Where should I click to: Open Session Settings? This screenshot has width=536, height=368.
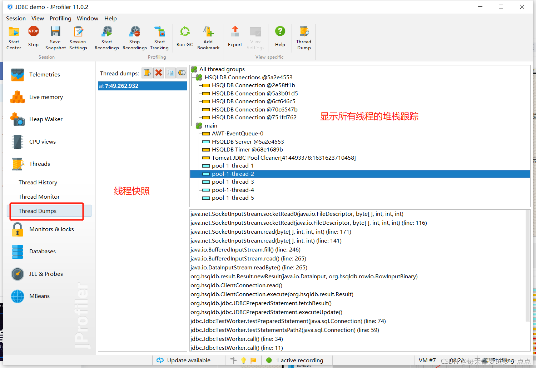coord(78,38)
